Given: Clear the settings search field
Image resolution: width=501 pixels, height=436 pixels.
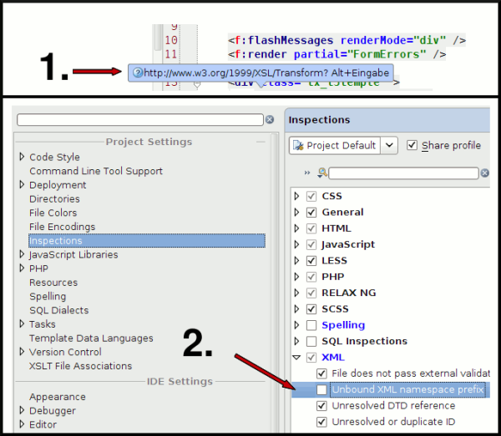Looking at the screenshot, I should click(270, 119).
